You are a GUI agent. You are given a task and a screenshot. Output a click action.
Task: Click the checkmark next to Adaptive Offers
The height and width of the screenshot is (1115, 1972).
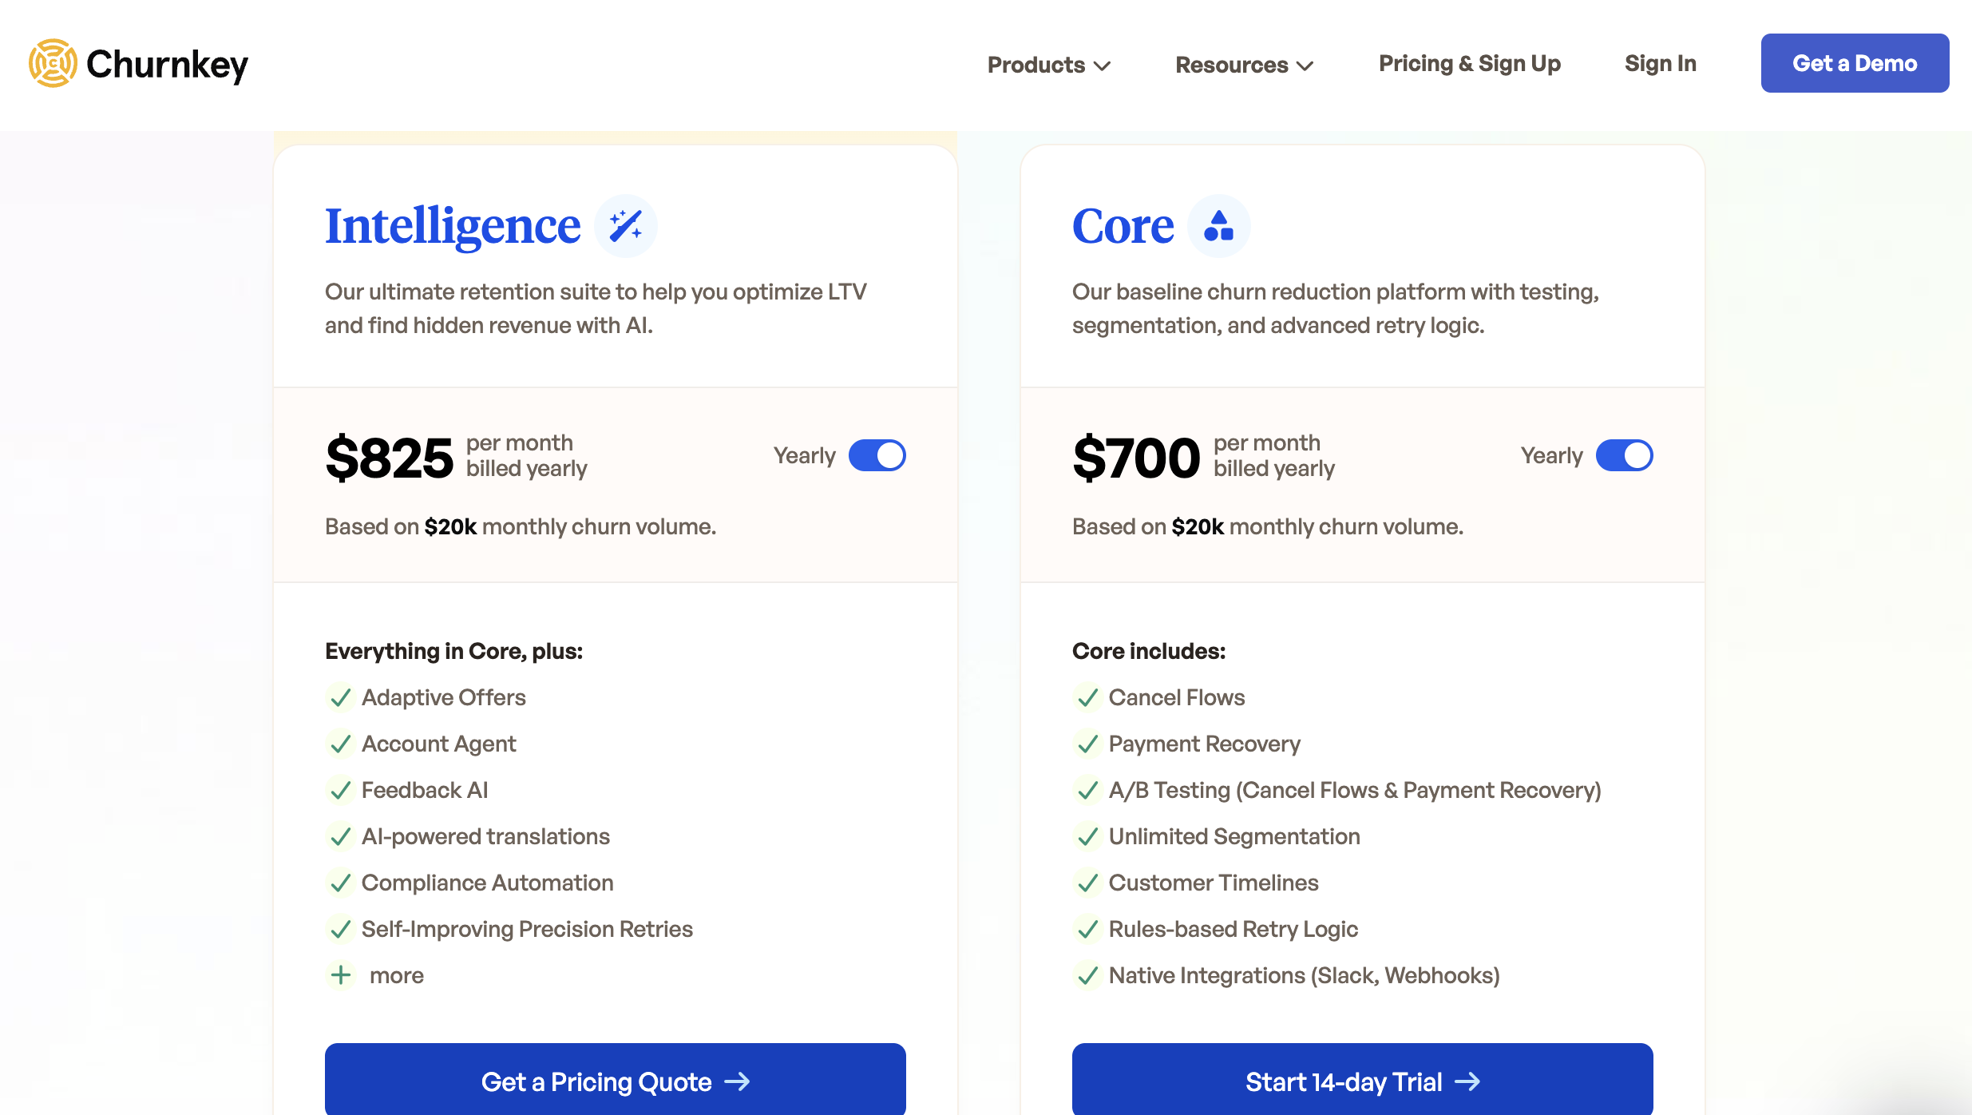[x=340, y=698]
